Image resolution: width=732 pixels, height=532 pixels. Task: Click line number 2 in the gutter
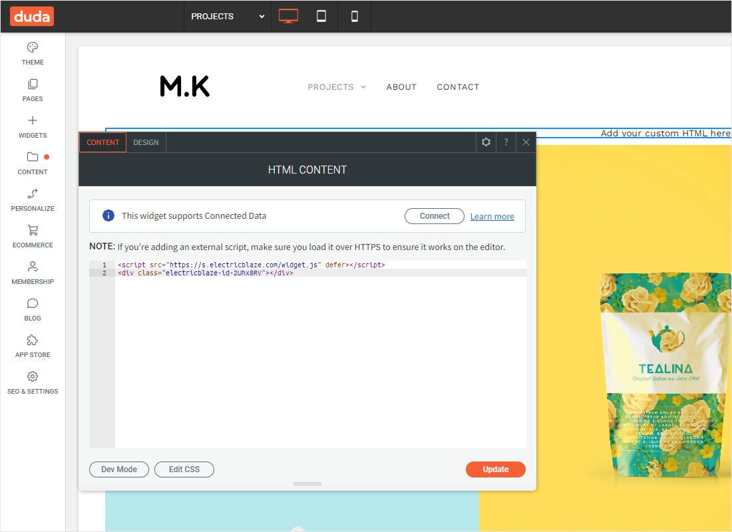[x=104, y=273]
